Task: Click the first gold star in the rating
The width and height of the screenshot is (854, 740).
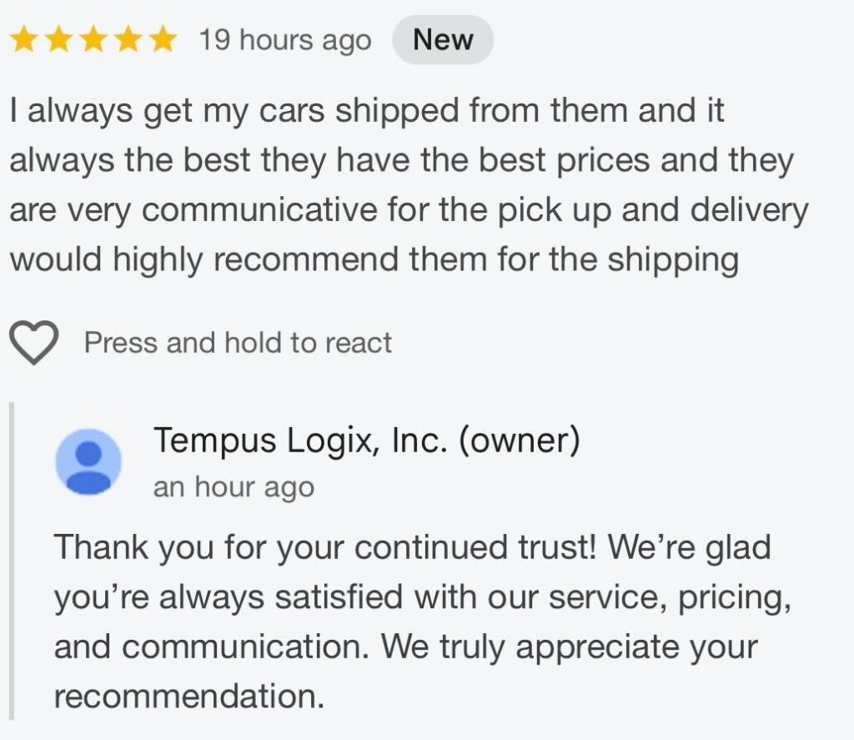Action: click(25, 38)
